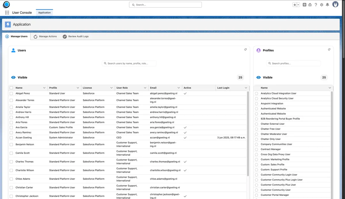This screenshot has height=199, width=345.
Task: Click Azzan's last login date cell
Action: point(231,138)
